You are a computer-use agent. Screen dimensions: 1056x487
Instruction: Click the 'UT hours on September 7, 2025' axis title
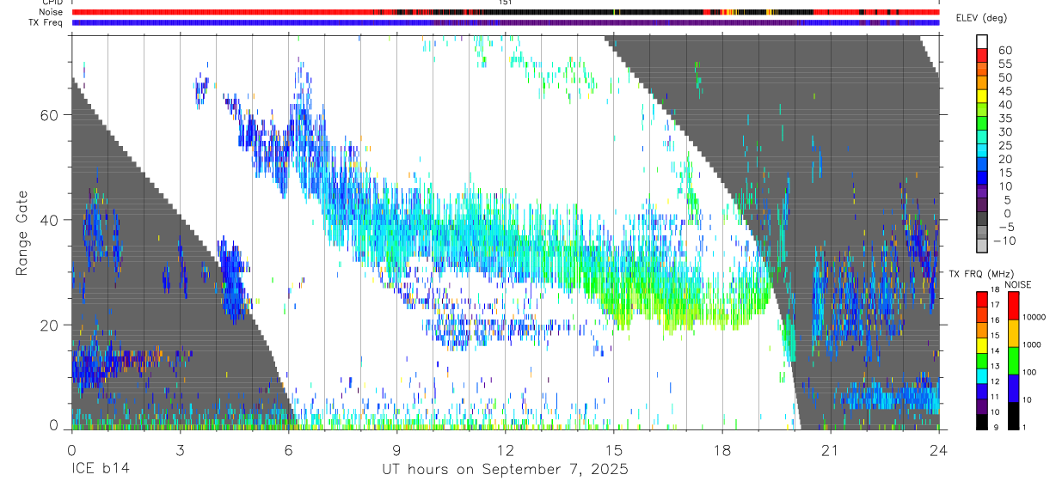point(505,470)
